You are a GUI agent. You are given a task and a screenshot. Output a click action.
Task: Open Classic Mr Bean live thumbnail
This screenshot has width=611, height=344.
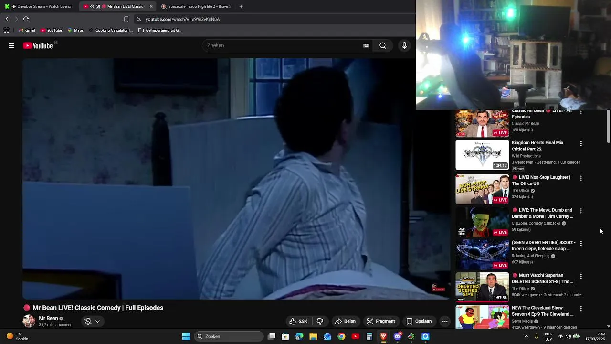click(482, 123)
